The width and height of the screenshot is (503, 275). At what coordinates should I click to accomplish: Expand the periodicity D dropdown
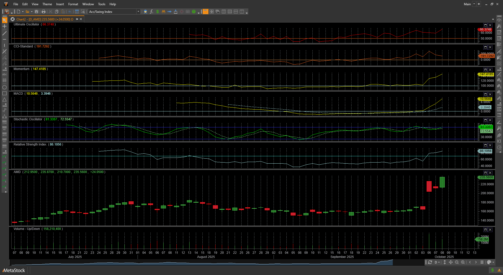(x=437, y=262)
